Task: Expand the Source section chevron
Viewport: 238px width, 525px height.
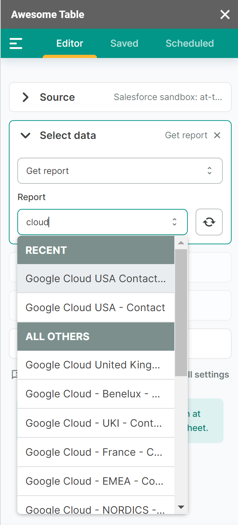Action: tap(25, 97)
